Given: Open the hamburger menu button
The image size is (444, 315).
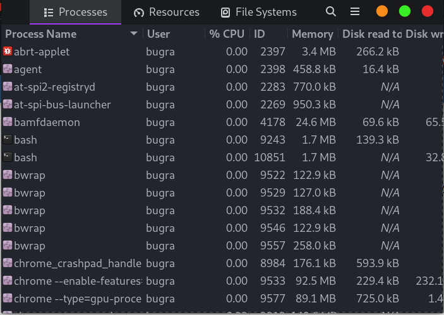Looking at the screenshot, I should point(355,12).
